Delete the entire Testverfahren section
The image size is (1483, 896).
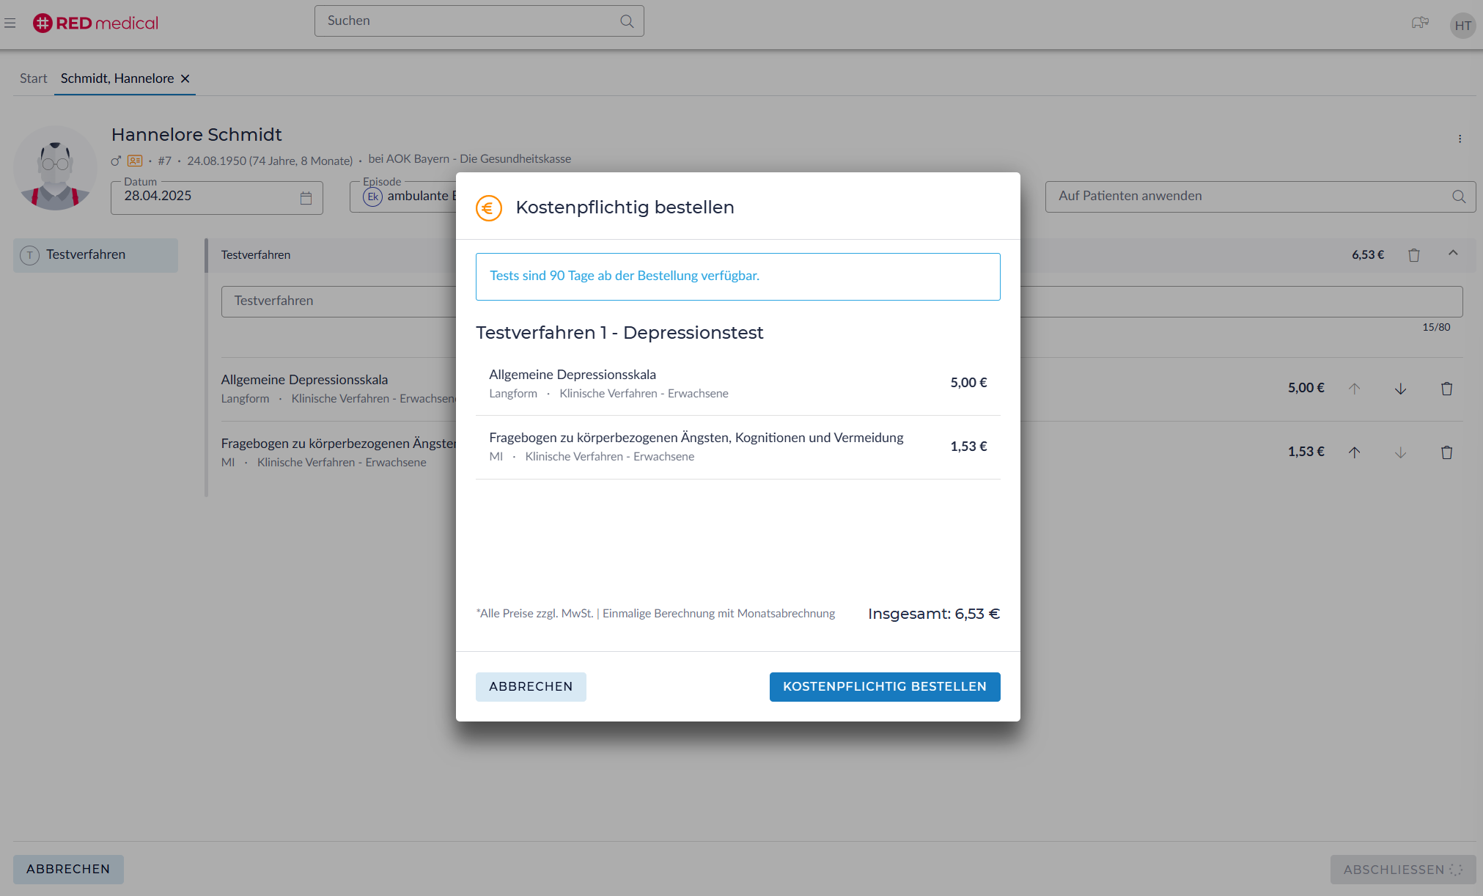[1414, 255]
